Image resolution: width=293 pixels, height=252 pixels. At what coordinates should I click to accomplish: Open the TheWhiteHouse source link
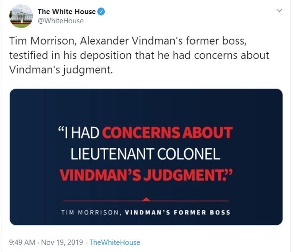tap(115, 242)
